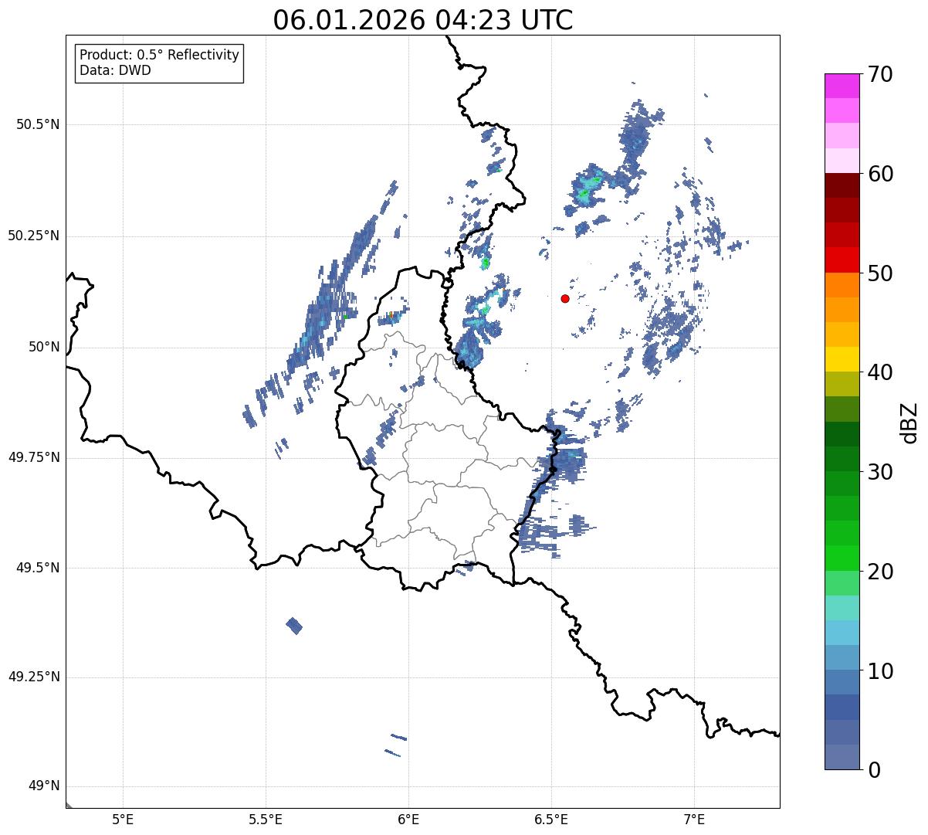Click the 50.5°N latitude label
928x835 pixels.
[38, 124]
